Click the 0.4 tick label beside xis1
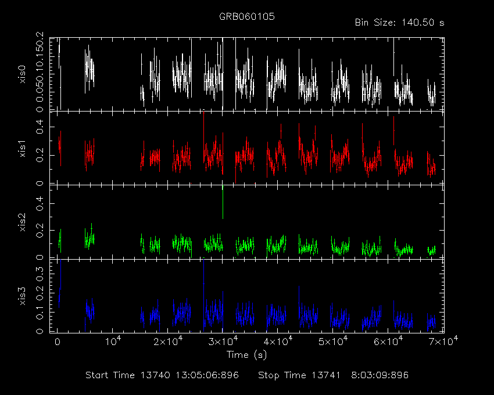This screenshot has height=395, width=494. tap(40, 127)
